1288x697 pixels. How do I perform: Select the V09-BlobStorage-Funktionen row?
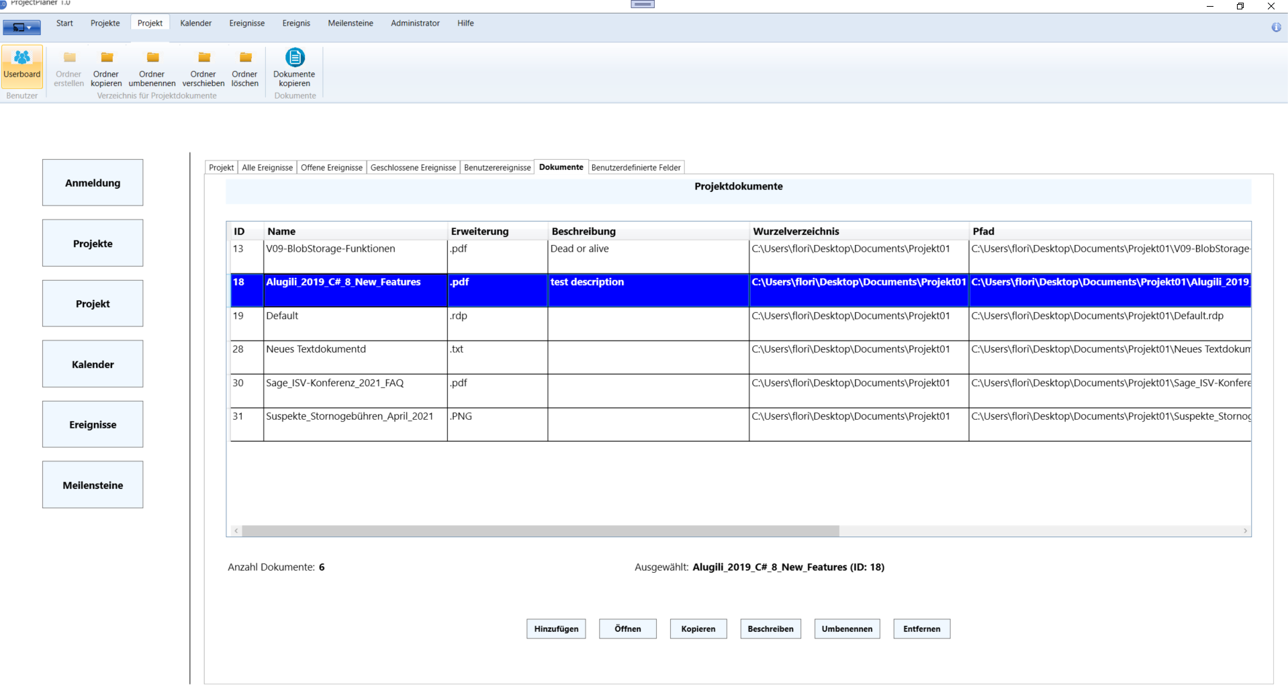click(741, 257)
